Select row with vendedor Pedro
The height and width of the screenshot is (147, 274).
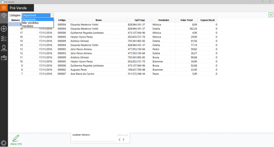tap(113, 49)
